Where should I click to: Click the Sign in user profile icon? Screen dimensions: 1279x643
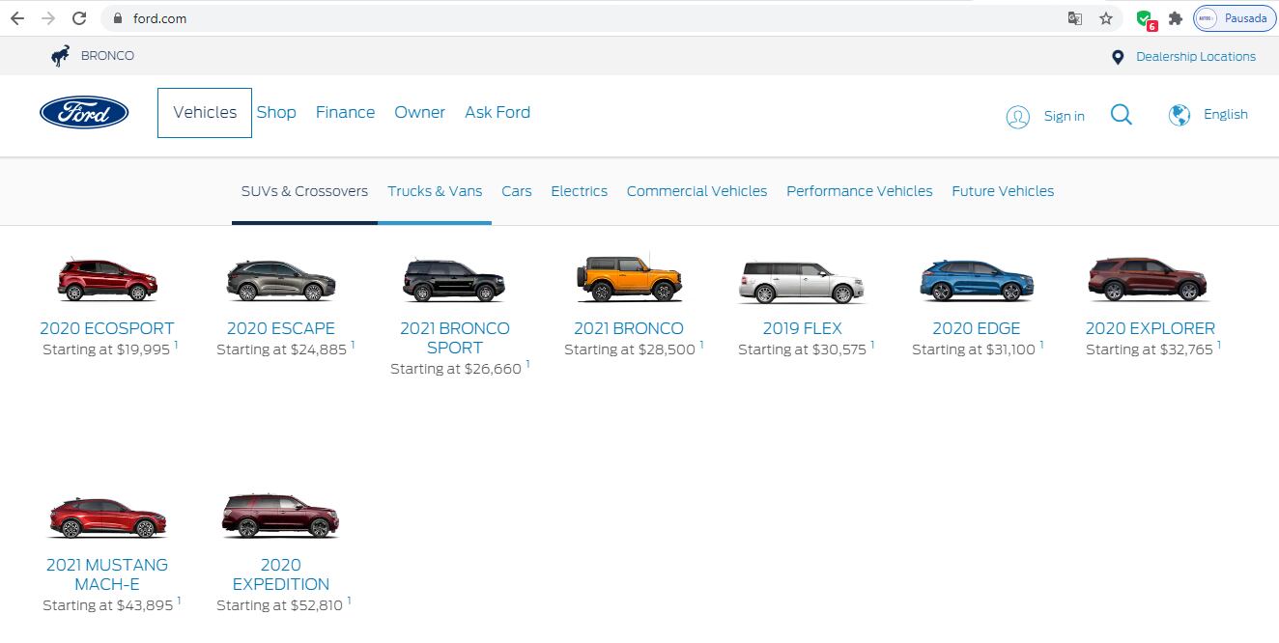pyautogui.click(x=1017, y=117)
